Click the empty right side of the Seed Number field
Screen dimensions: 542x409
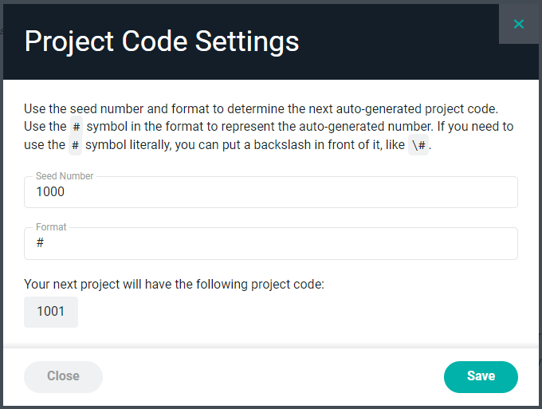(x=380, y=192)
